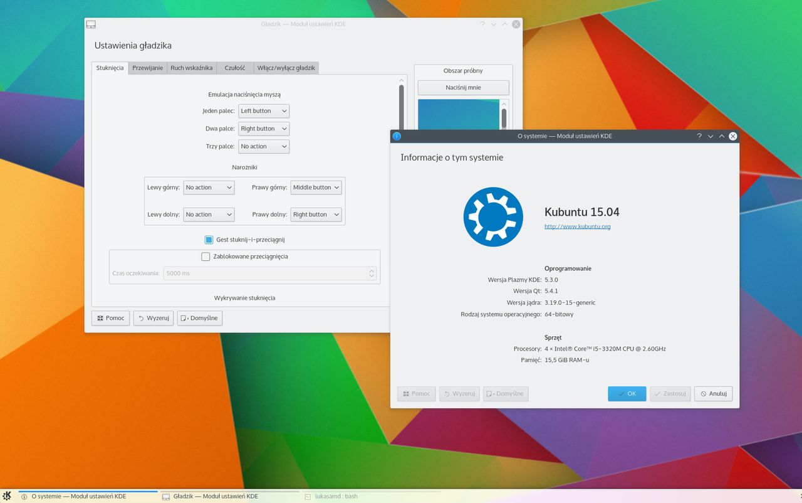
Task: Open the Prawy górny dropdown showing Middle button
Action: [316, 187]
